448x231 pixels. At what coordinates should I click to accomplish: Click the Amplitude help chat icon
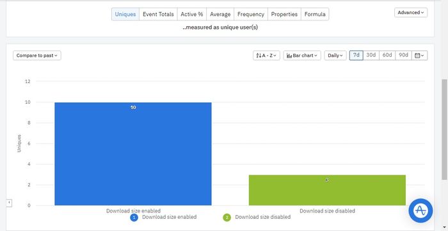click(420, 211)
